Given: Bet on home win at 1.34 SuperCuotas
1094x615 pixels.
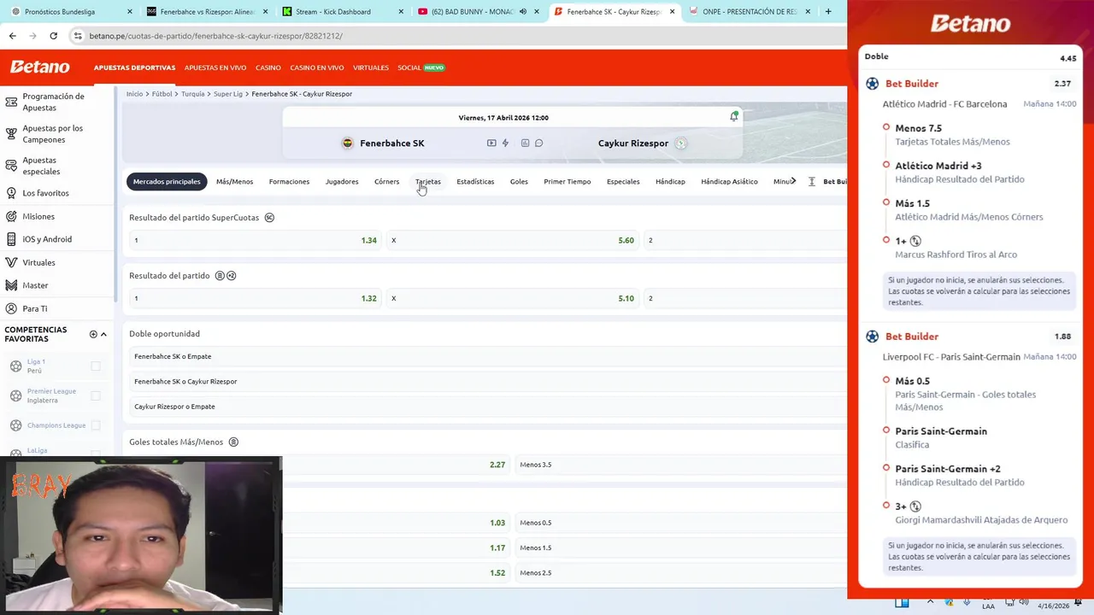Looking at the screenshot, I should [255, 241].
